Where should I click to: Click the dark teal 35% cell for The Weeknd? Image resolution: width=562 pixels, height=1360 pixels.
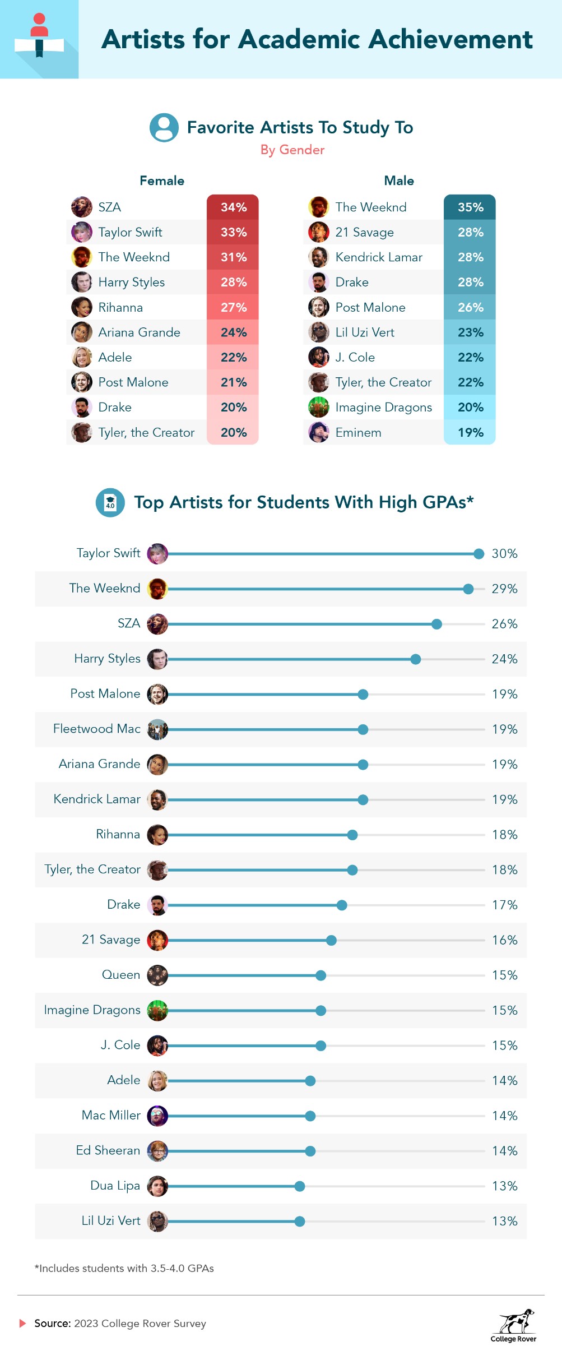(x=470, y=207)
